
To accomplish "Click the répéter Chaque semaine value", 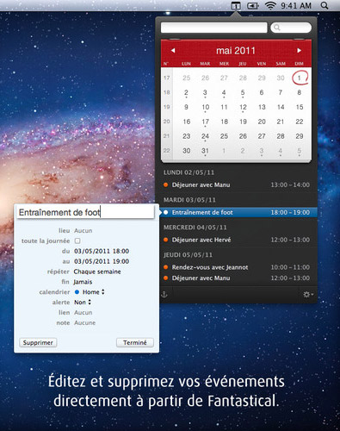I will (97, 272).
